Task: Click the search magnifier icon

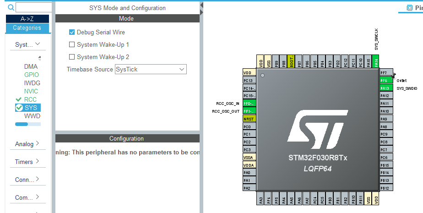Action: [11, 7]
